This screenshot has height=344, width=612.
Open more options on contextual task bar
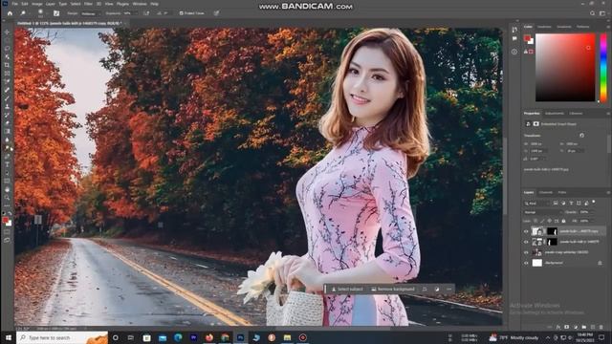[448, 289]
